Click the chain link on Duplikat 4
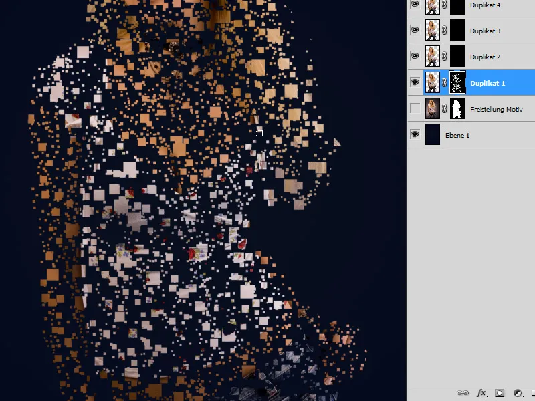The width and height of the screenshot is (535, 401). [445, 5]
